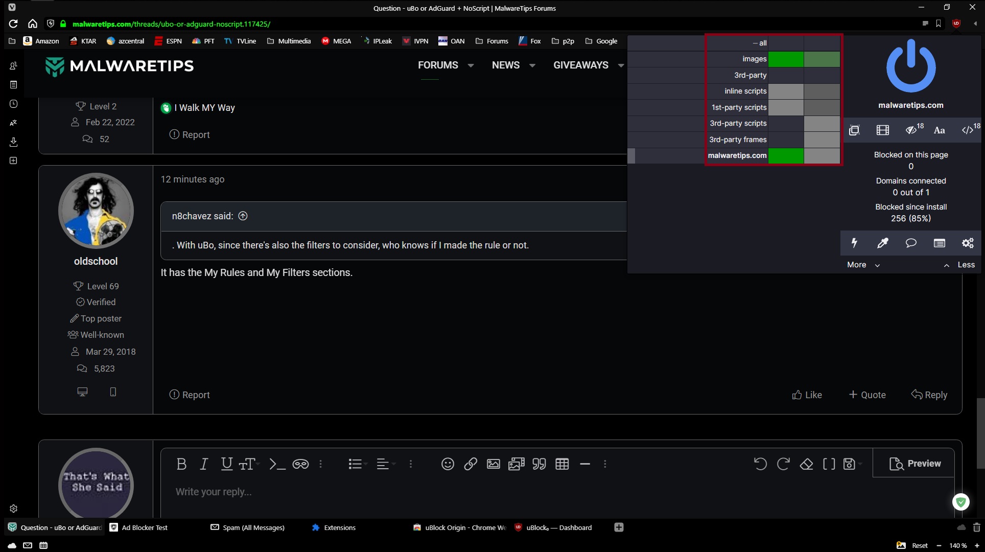Click the Bold formatting icon
985x552 pixels.
coord(181,464)
